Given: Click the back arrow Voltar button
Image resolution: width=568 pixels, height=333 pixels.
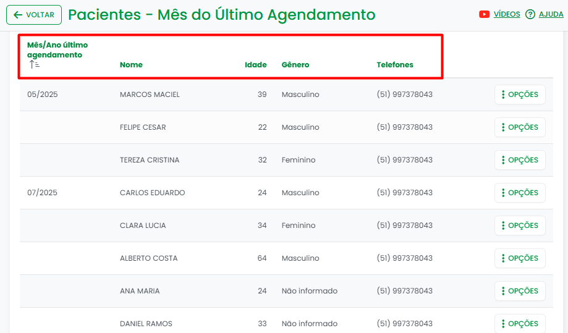Looking at the screenshot, I should click(34, 15).
